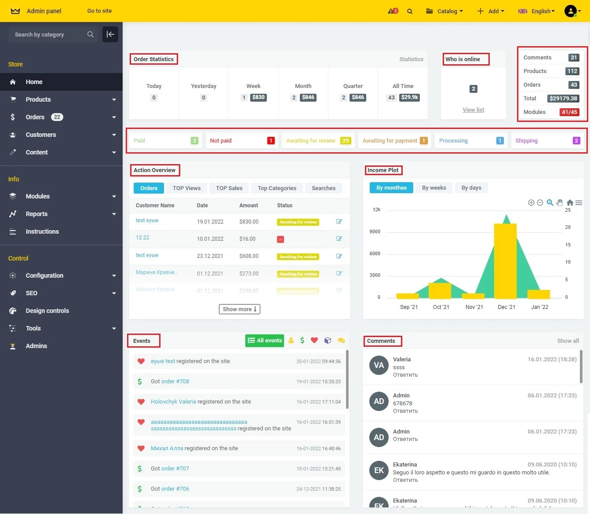Open search from the top yellow bar
Viewport: 590px width, 514px height.
point(410,11)
